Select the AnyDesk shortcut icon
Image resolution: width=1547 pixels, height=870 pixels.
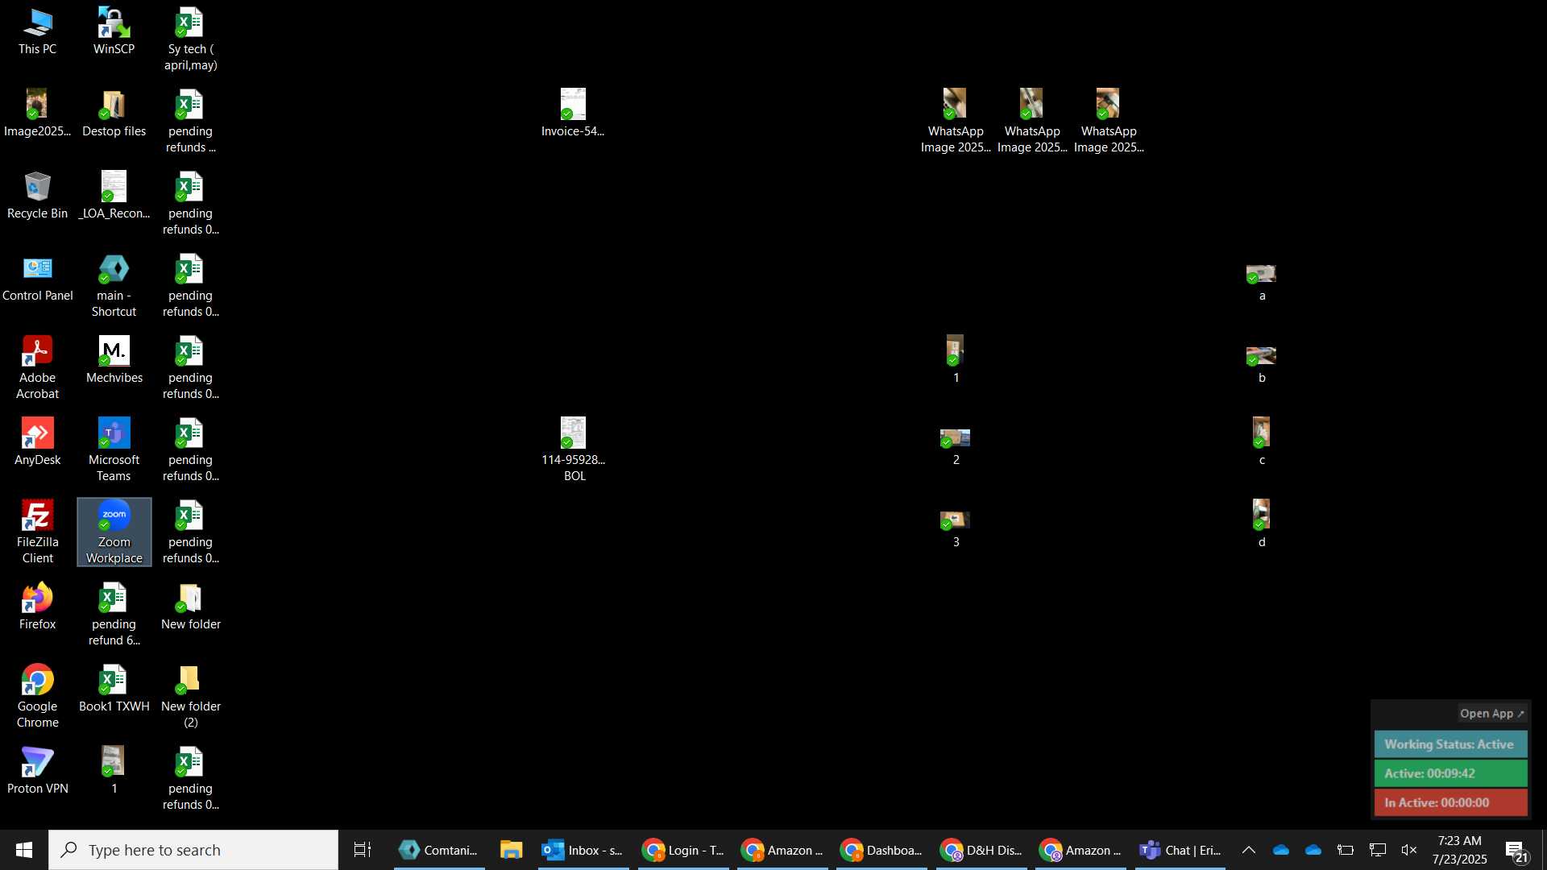pyautogui.click(x=37, y=443)
